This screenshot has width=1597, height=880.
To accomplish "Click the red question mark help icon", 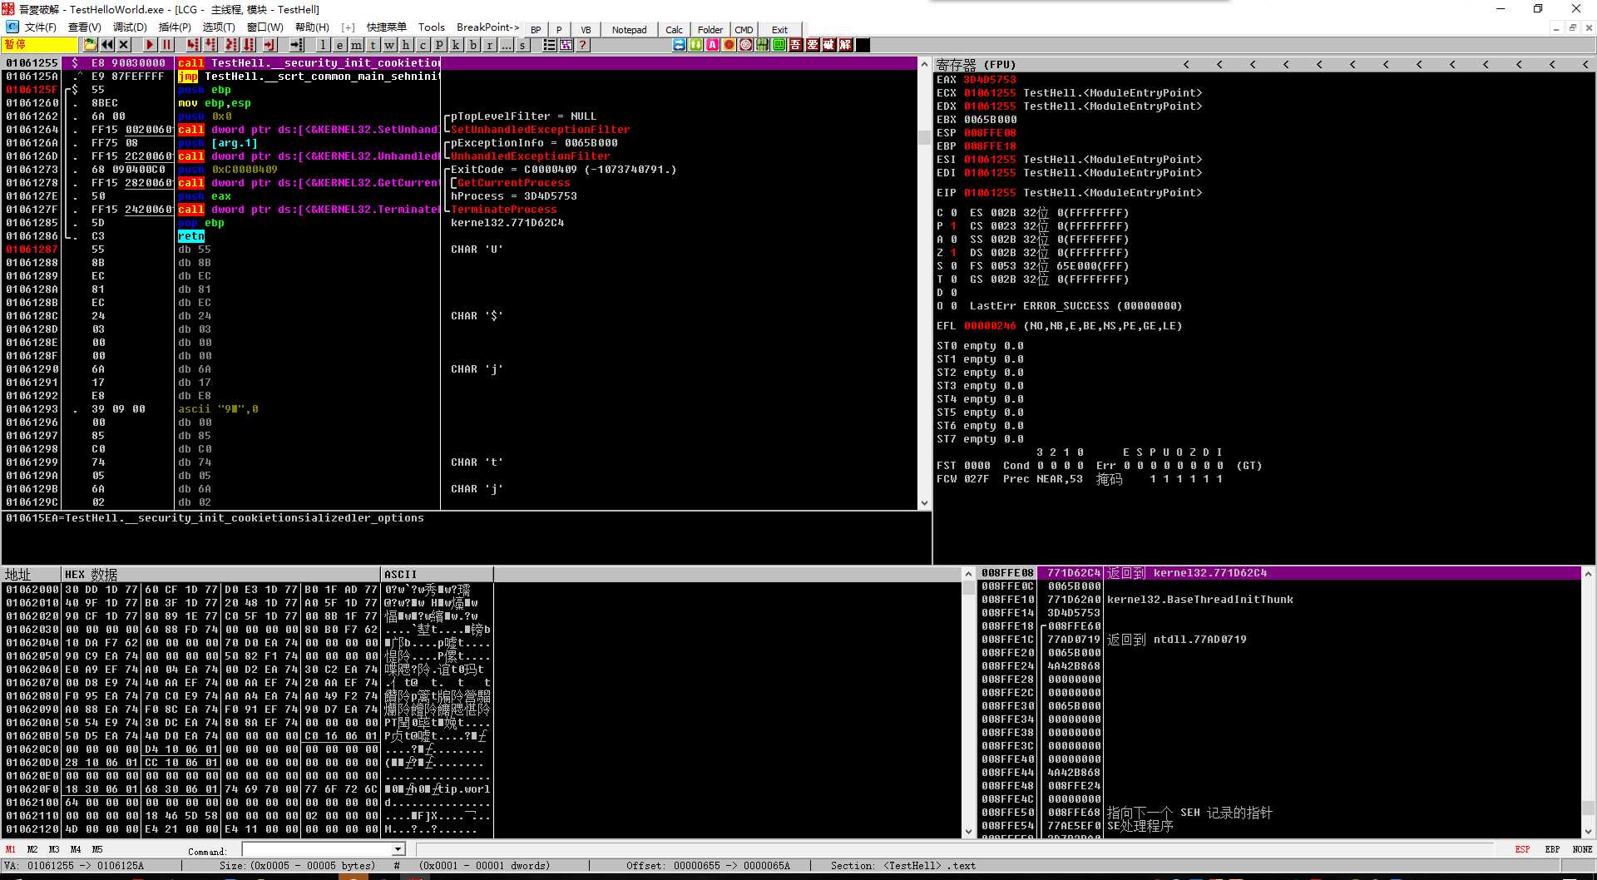I will 583,45.
